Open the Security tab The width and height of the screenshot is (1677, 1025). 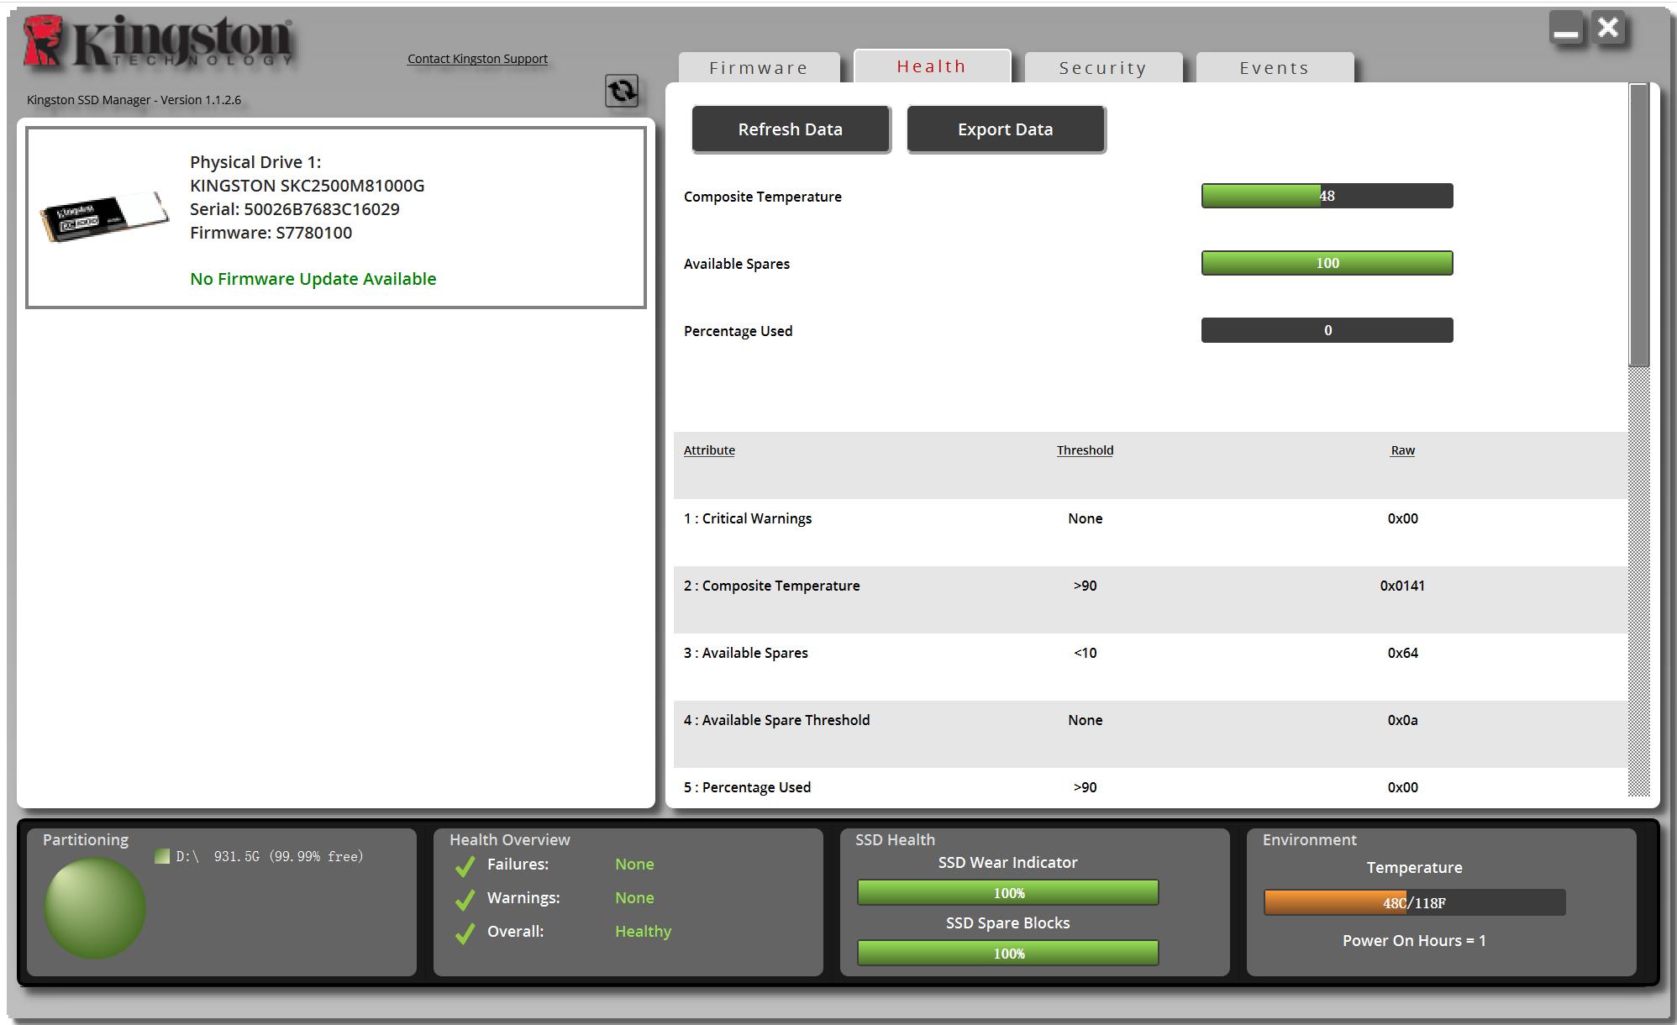(1103, 68)
